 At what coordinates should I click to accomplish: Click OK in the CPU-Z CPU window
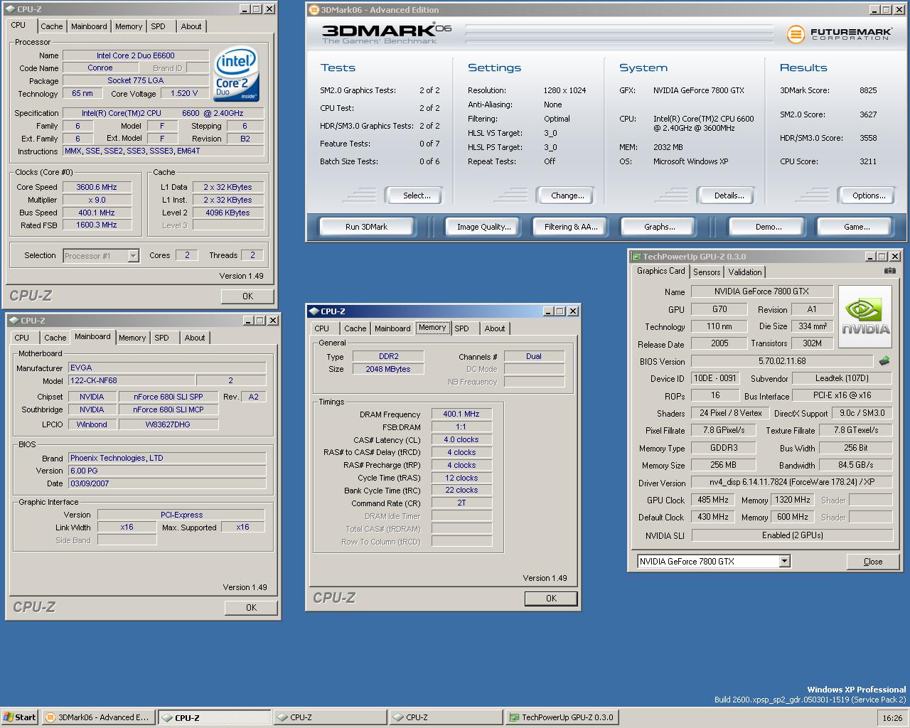(247, 296)
